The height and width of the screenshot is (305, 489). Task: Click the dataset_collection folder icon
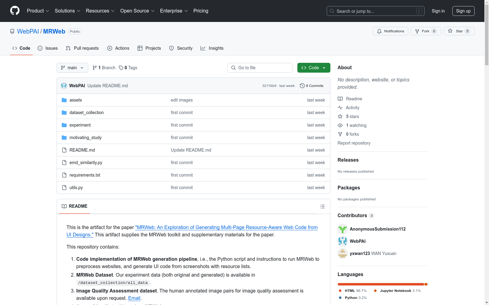coord(64,113)
